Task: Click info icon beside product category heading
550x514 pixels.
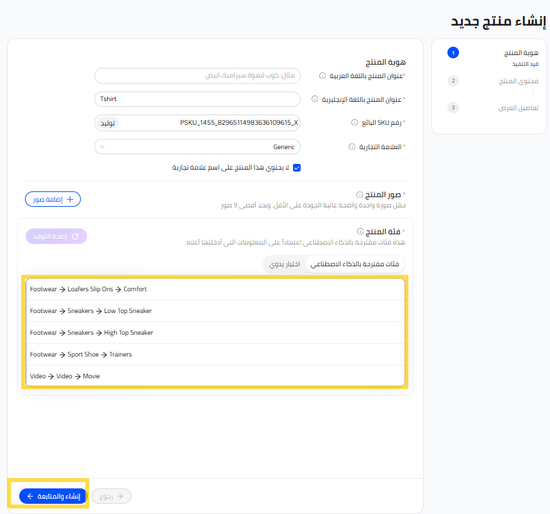Action: (x=360, y=231)
